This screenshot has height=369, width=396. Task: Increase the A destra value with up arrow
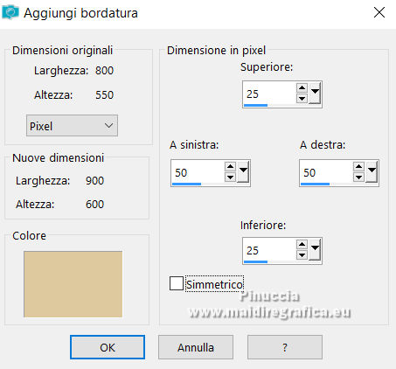(358, 166)
